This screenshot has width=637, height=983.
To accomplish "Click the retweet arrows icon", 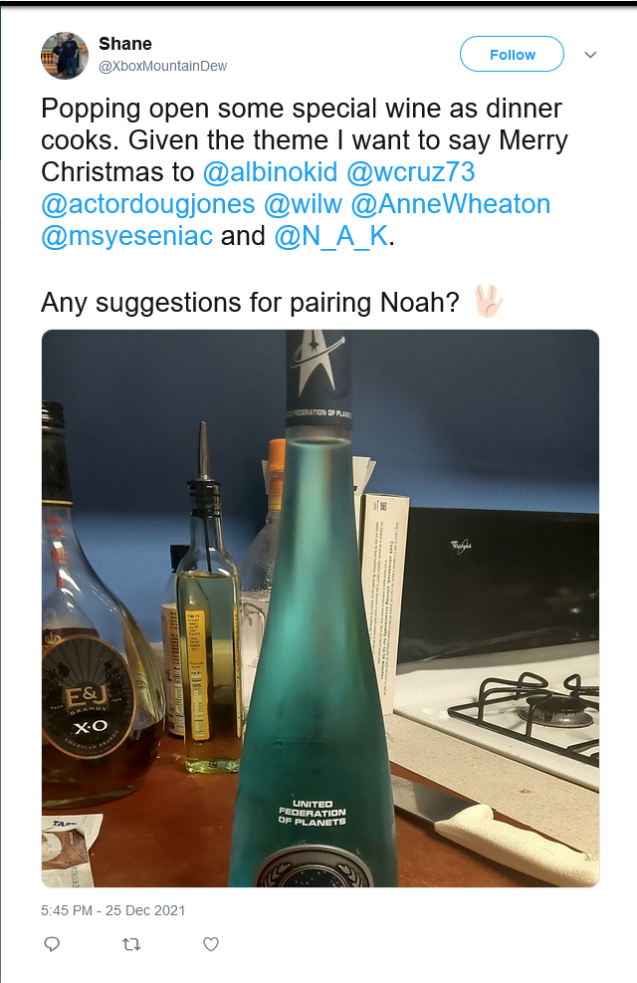I will coord(131,943).
